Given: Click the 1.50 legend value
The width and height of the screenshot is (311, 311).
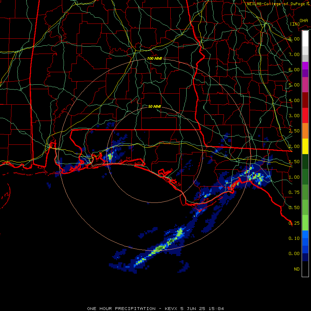Looking at the screenshot, I should pos(294,162).
